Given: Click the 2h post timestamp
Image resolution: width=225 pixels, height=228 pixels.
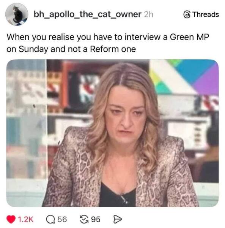Looking at the screenshot, I should pyautogui.click(x=149, y=14).
